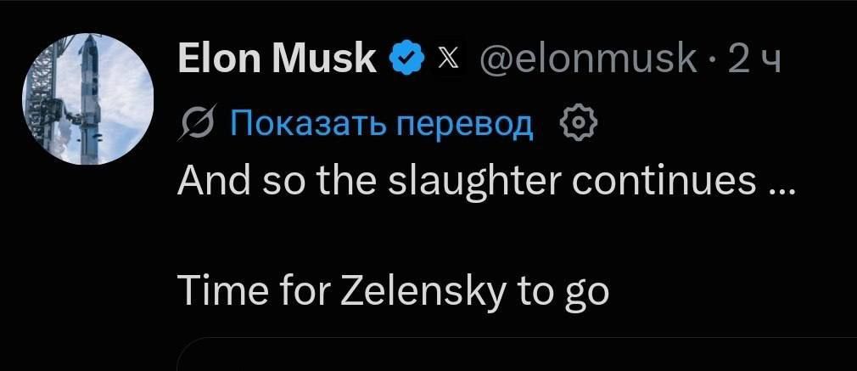Click the line 'Time for Zelensky to go'
The image size is (857, 371).
(x=392, y=290)
